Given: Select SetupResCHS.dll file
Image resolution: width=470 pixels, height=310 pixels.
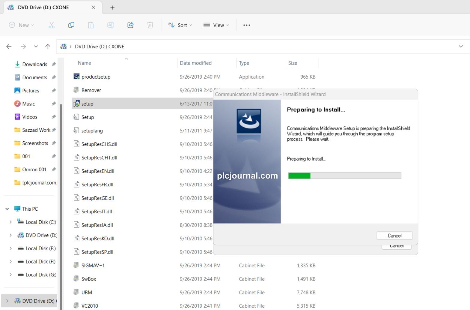Looking at the screenshot, I should [x=99, y=144].
